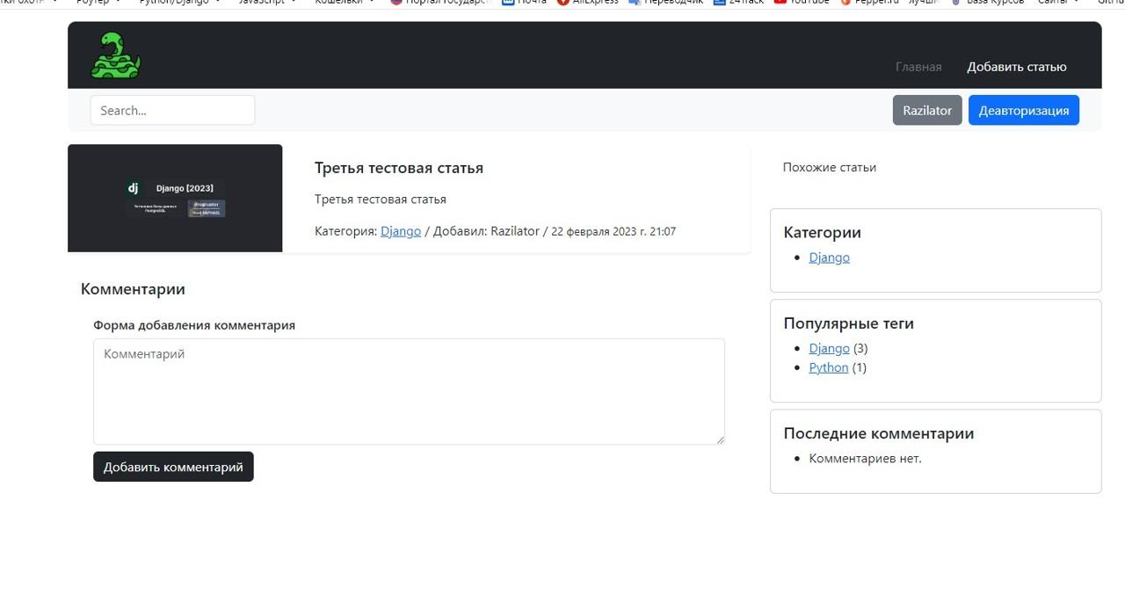Viewport: 1125px width, 595px height.
Task: Click the Популярные теги heading
Action: [x=849, y=323]
